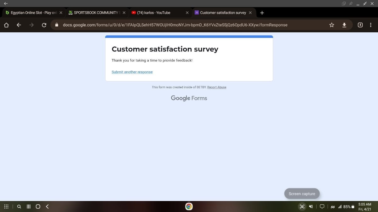The image size is (378, 212).
Task: Toggle the muted sound icon in taskbar
Action: point(311,207)
